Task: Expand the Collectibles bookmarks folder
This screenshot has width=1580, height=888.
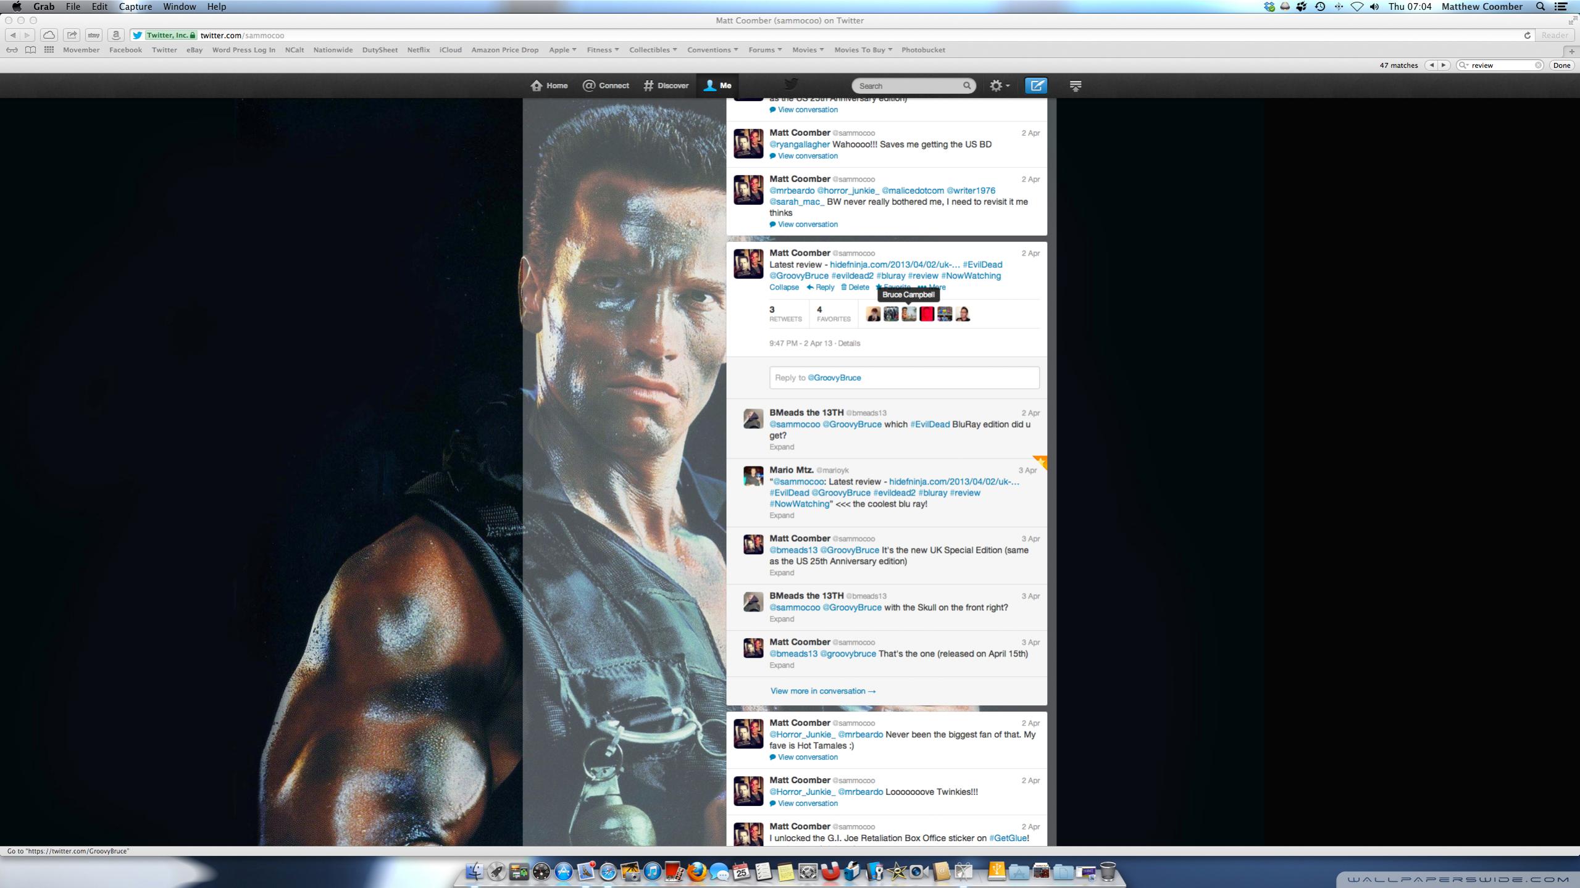Action: (653, 50)
